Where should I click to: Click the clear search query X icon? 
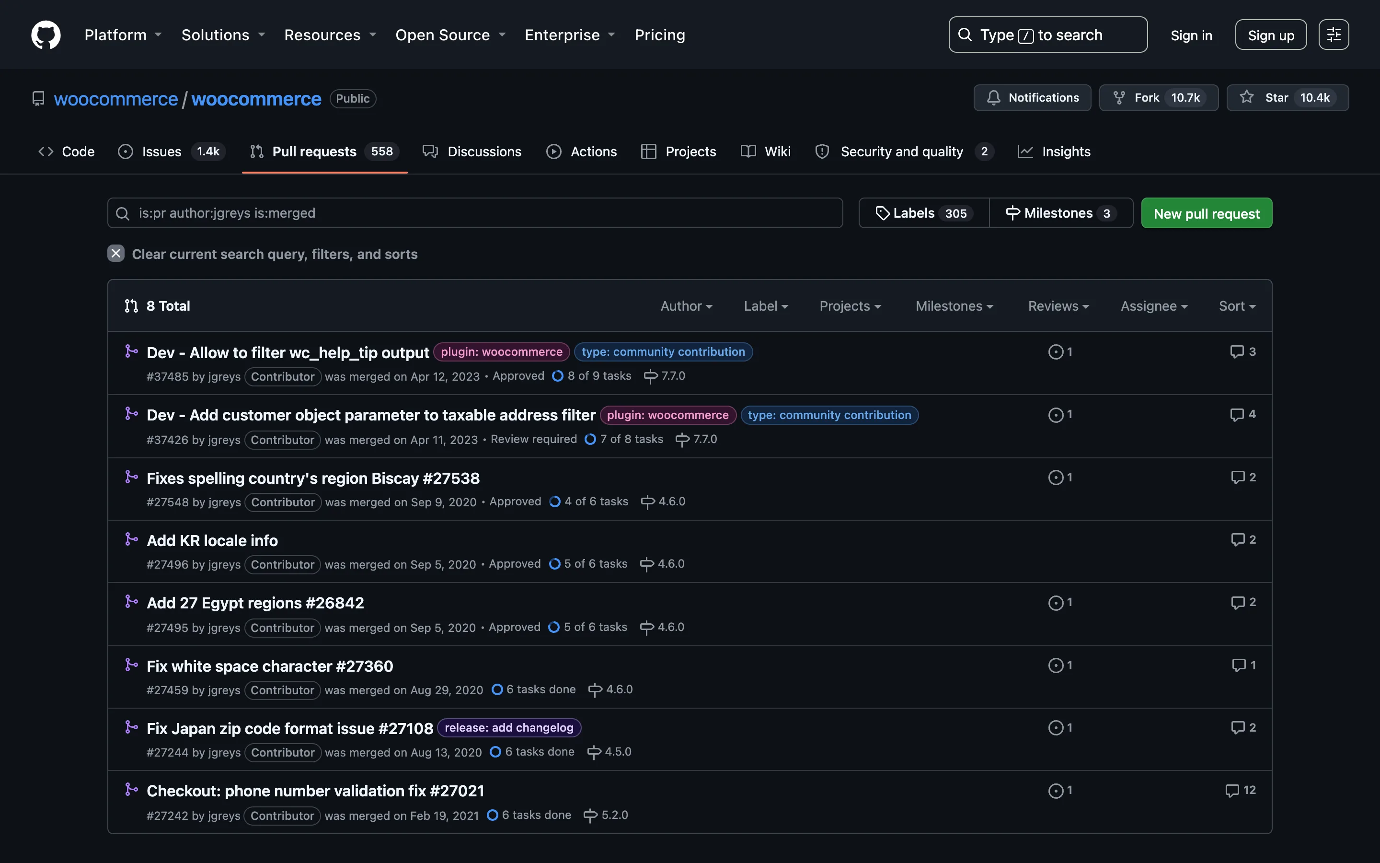tap(116, 254)
